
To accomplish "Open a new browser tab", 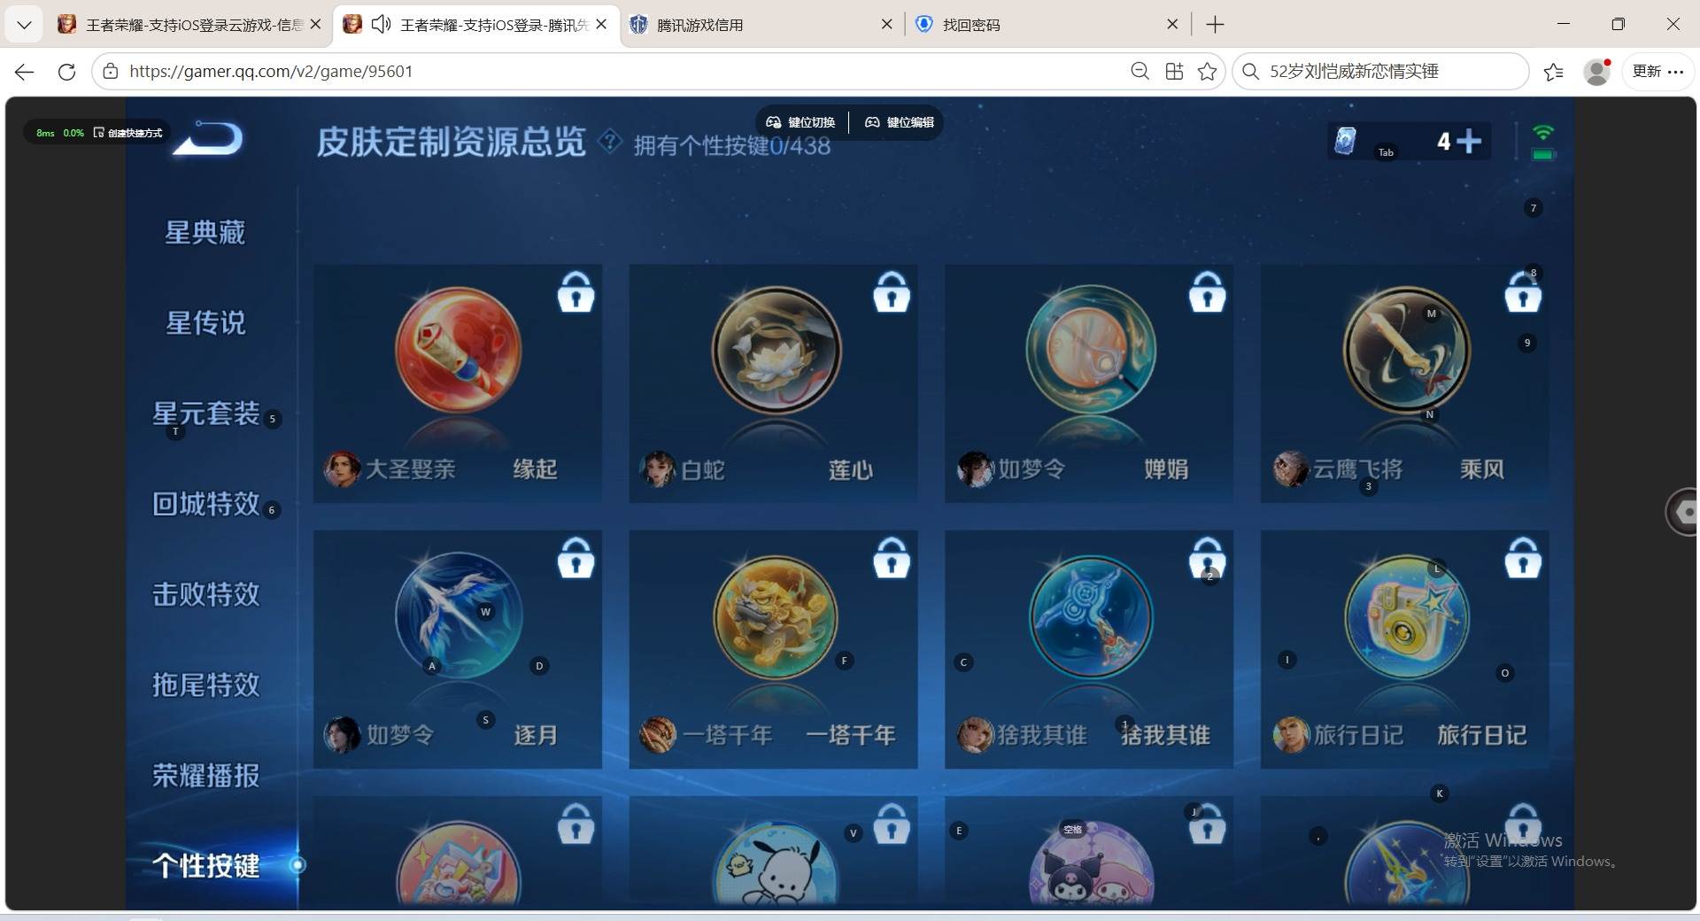I will [1215, 25].
